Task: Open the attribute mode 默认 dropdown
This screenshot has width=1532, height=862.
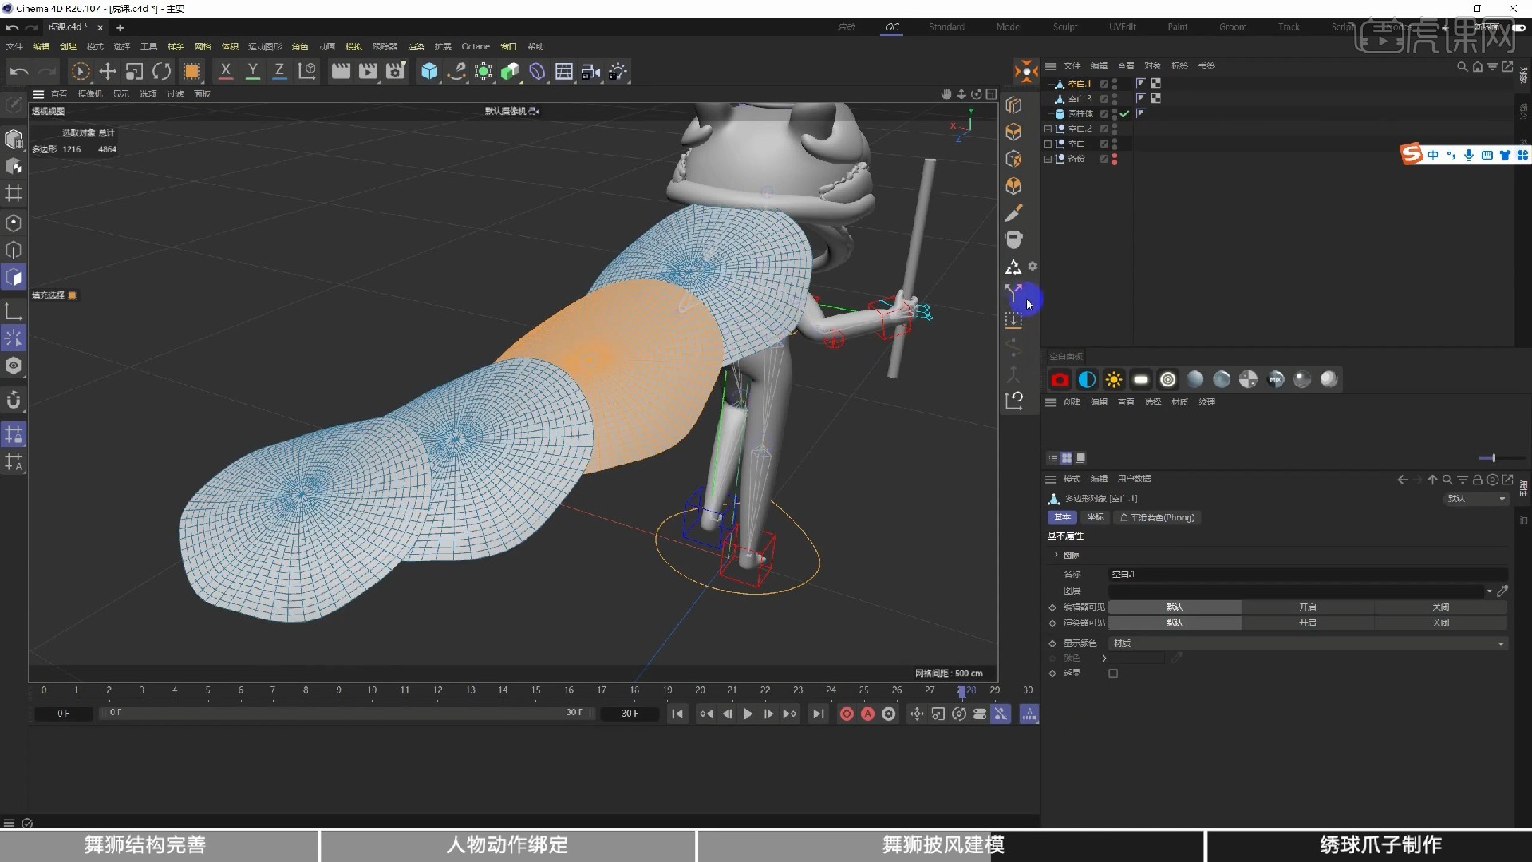Action: point(1476,499)
